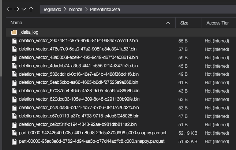Click file icon of deletion_vector_29c748f1
Screen dimensions: 236x150
point(14,41)
